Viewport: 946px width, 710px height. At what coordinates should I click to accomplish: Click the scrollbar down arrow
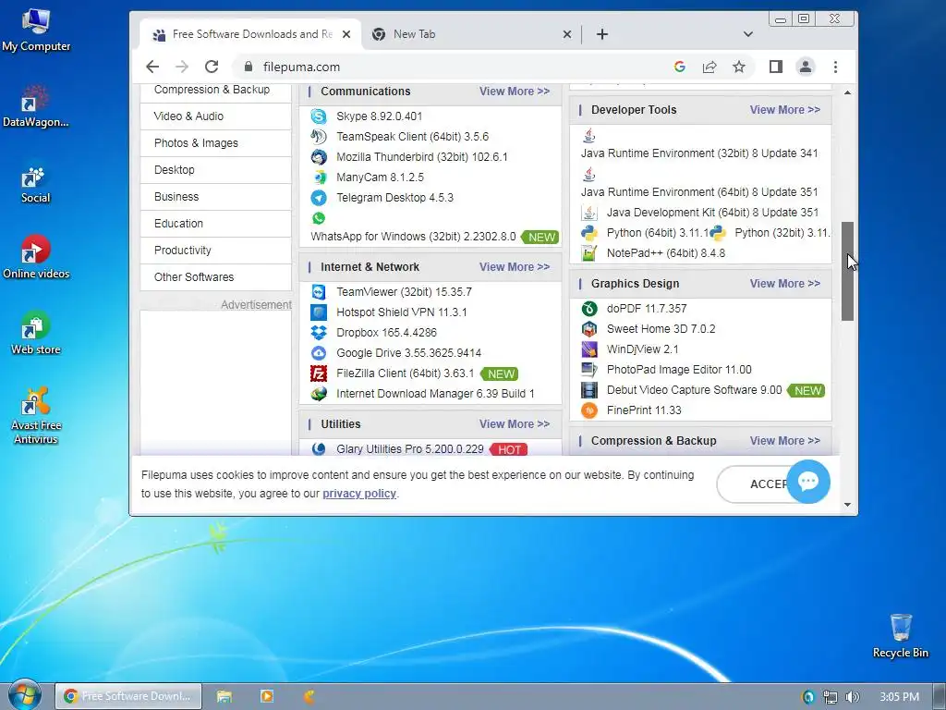pyautogui.click(x=848, y=505)
